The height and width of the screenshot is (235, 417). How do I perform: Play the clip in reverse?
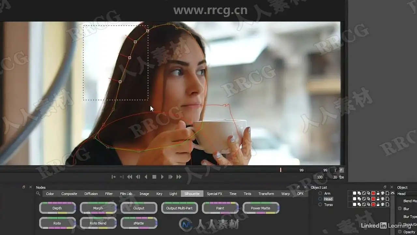[146, 177]
